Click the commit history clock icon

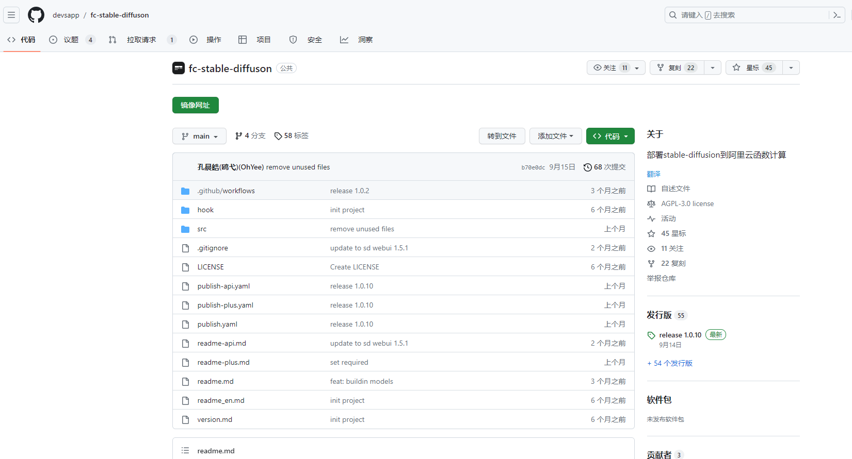point(587,167)
